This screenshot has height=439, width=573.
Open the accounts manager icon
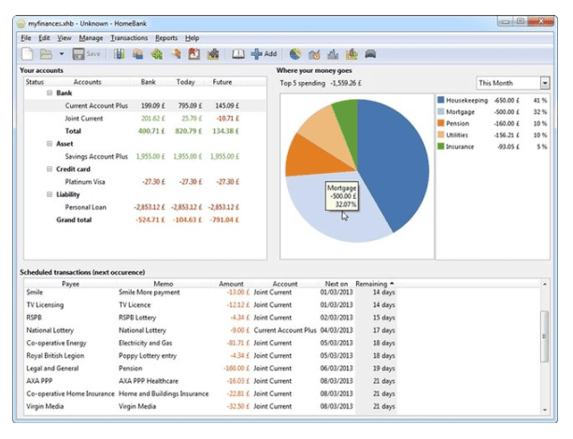click(x=119, y=54)
